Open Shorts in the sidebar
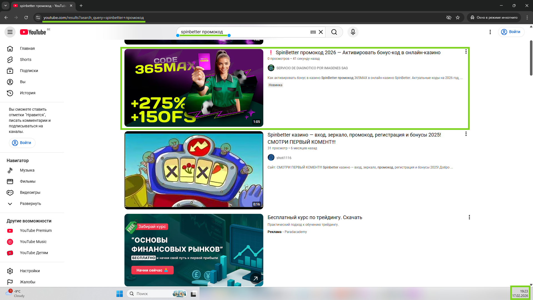The width and height of the screenshot is (533, 300). tap(32, 59)
